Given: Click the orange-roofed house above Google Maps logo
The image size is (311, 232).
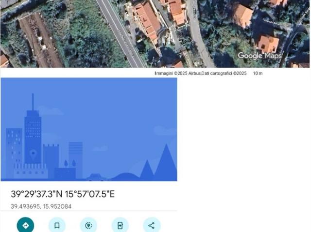Looking at the screenshot, I should pos(268,43).
